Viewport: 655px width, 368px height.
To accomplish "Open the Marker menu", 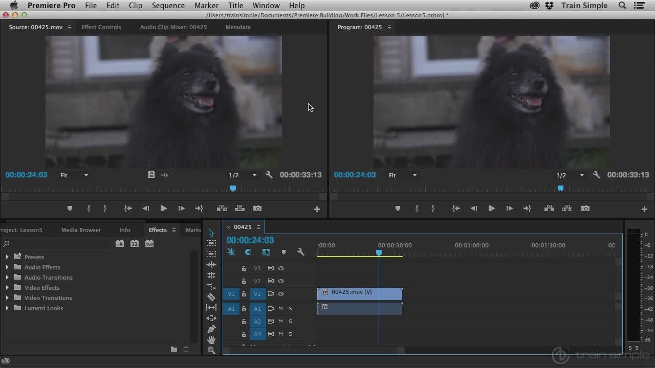I will [206, 6].
